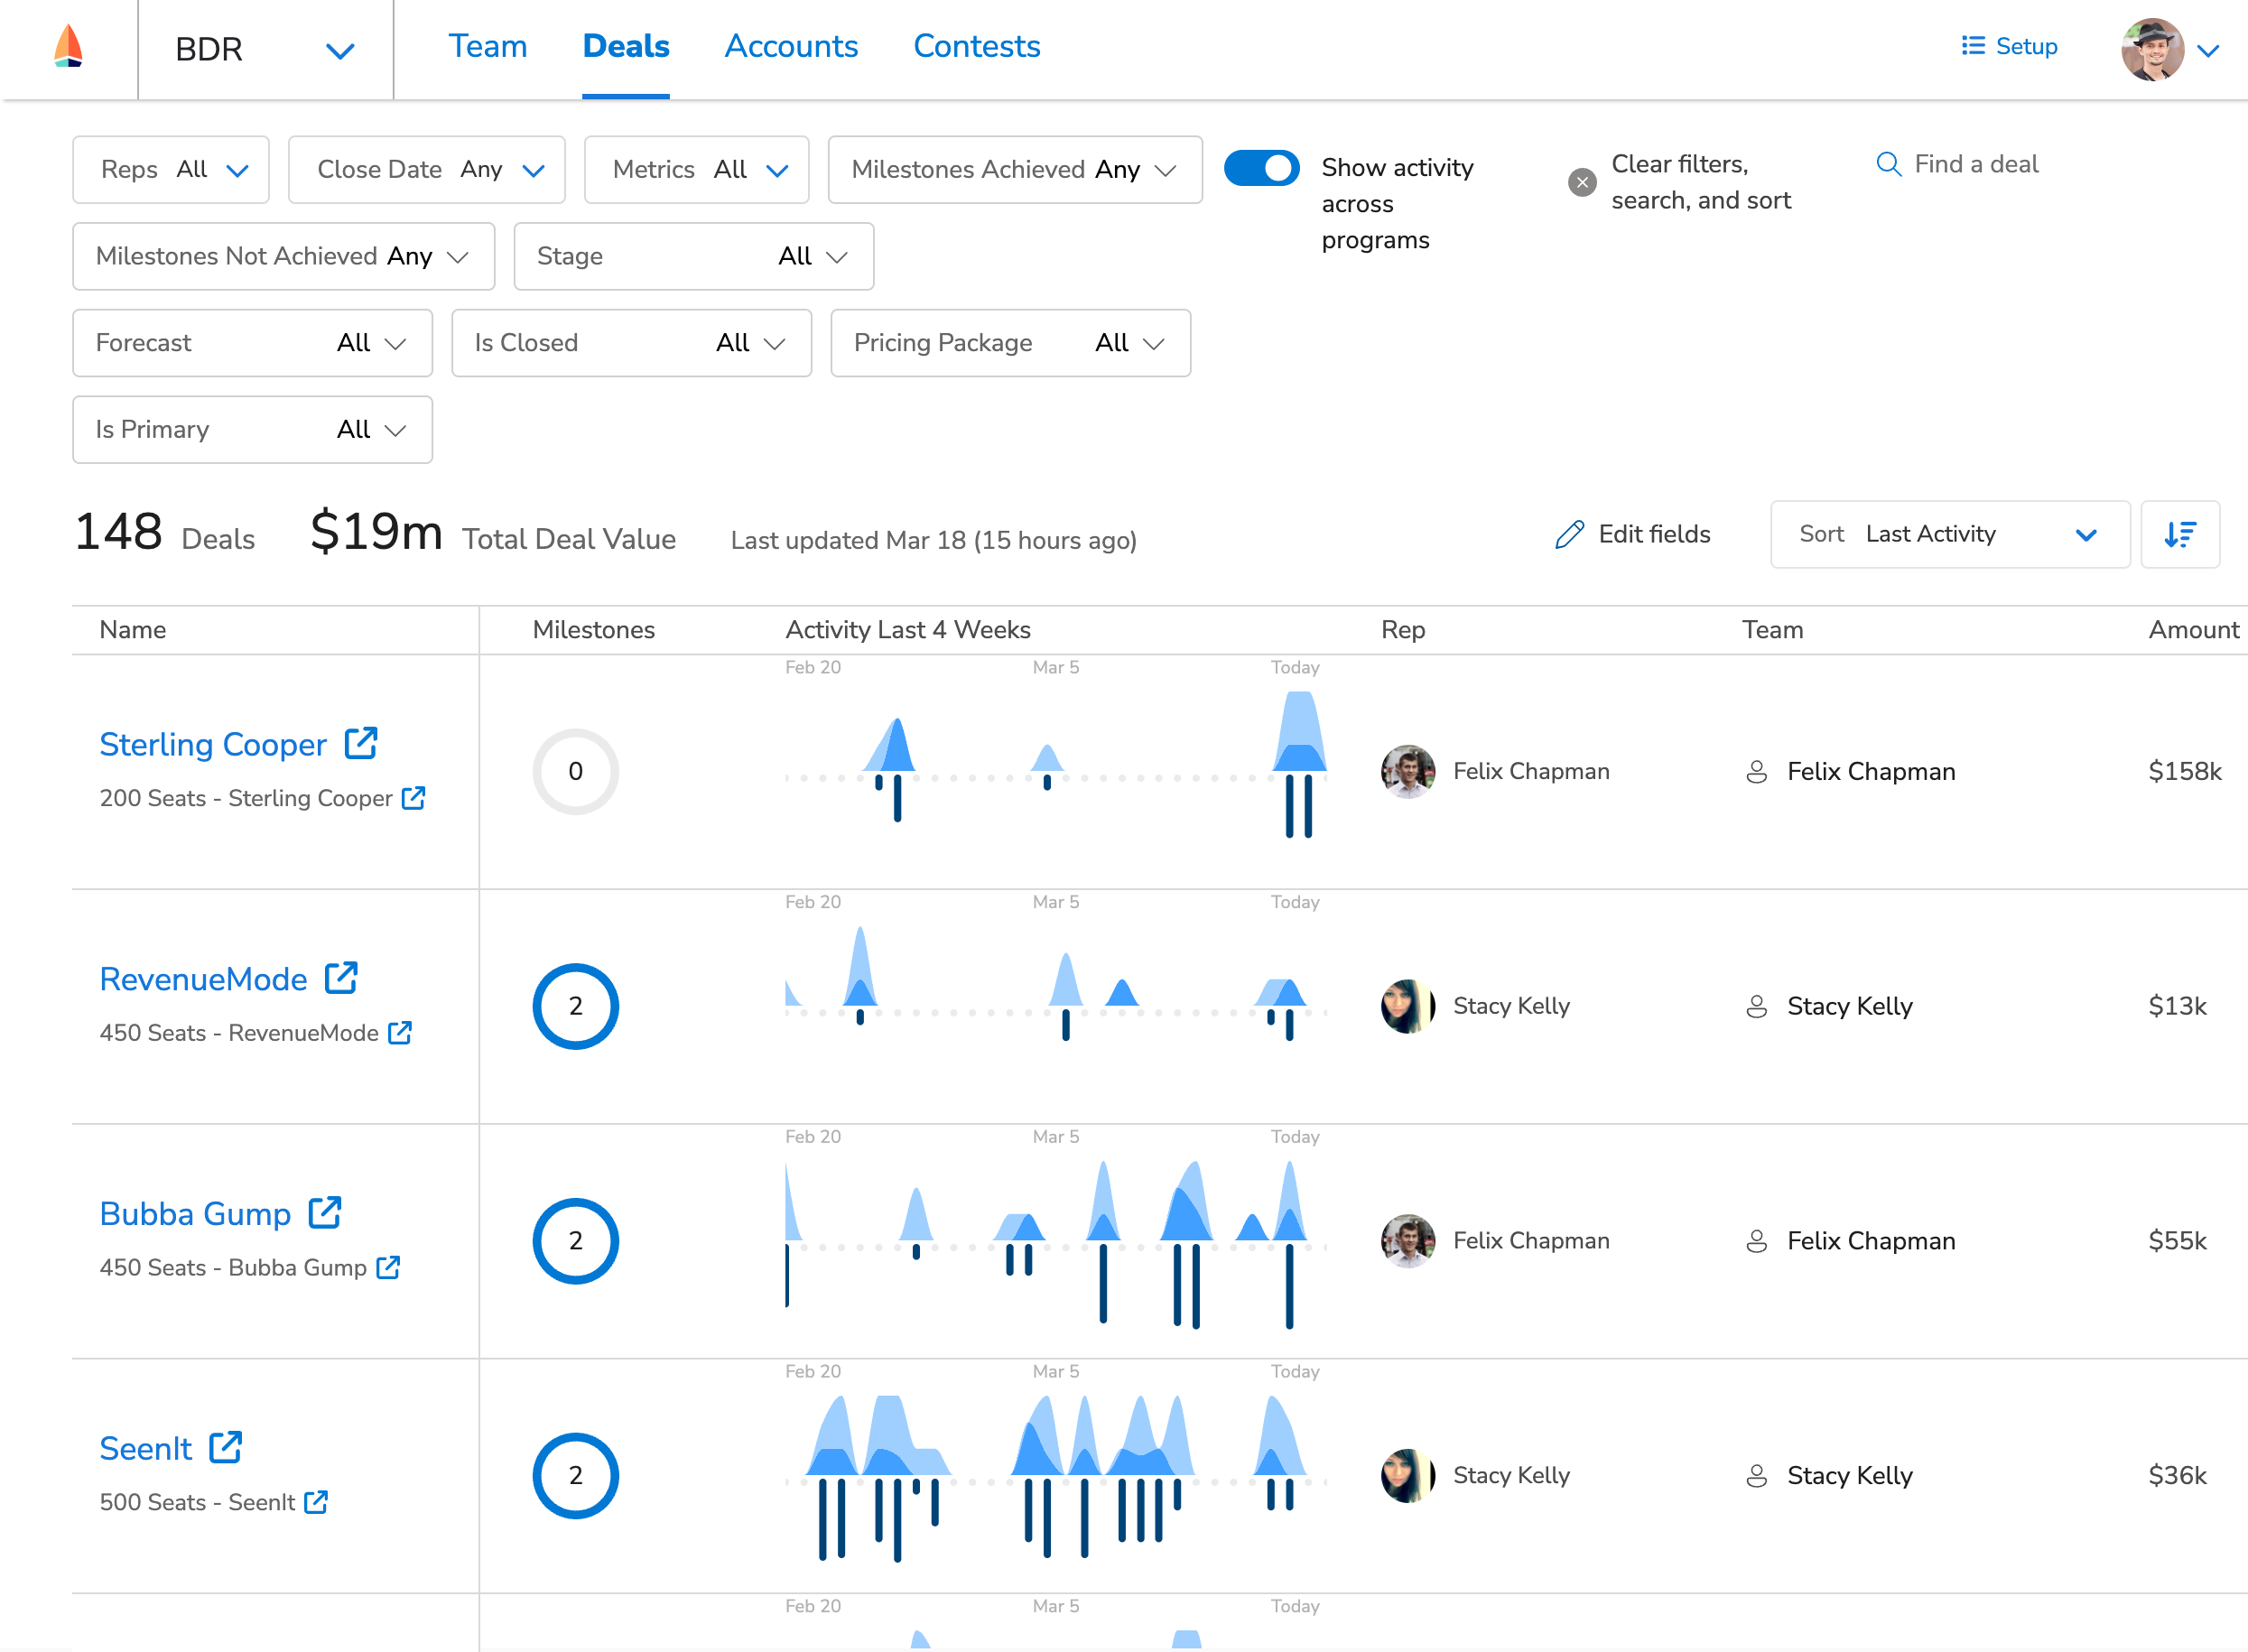
Task: Click the Accounts menu tab
Action: 791,47
